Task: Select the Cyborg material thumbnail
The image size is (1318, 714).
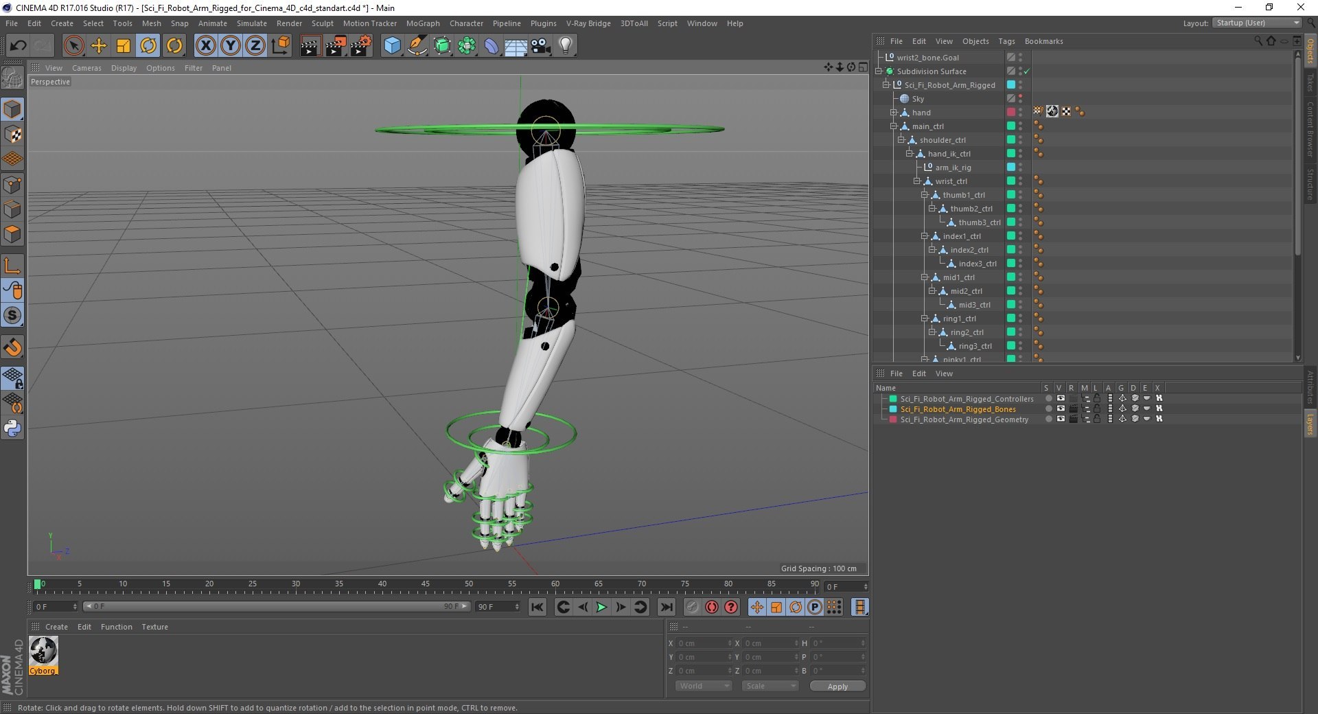Action: tap(43, 656)
